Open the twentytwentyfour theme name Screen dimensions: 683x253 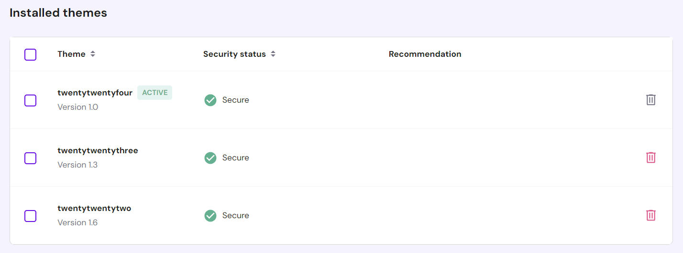coord(95,93)
